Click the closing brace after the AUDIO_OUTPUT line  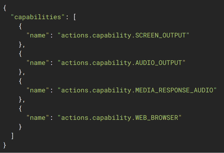[x=20, y=72]
